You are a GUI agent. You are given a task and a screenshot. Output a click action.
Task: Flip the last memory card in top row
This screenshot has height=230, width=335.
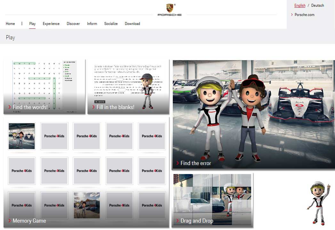[x=152, y=136]
